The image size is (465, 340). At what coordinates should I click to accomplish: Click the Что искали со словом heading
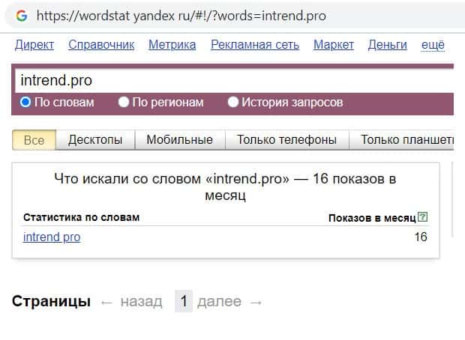[226, 187]
